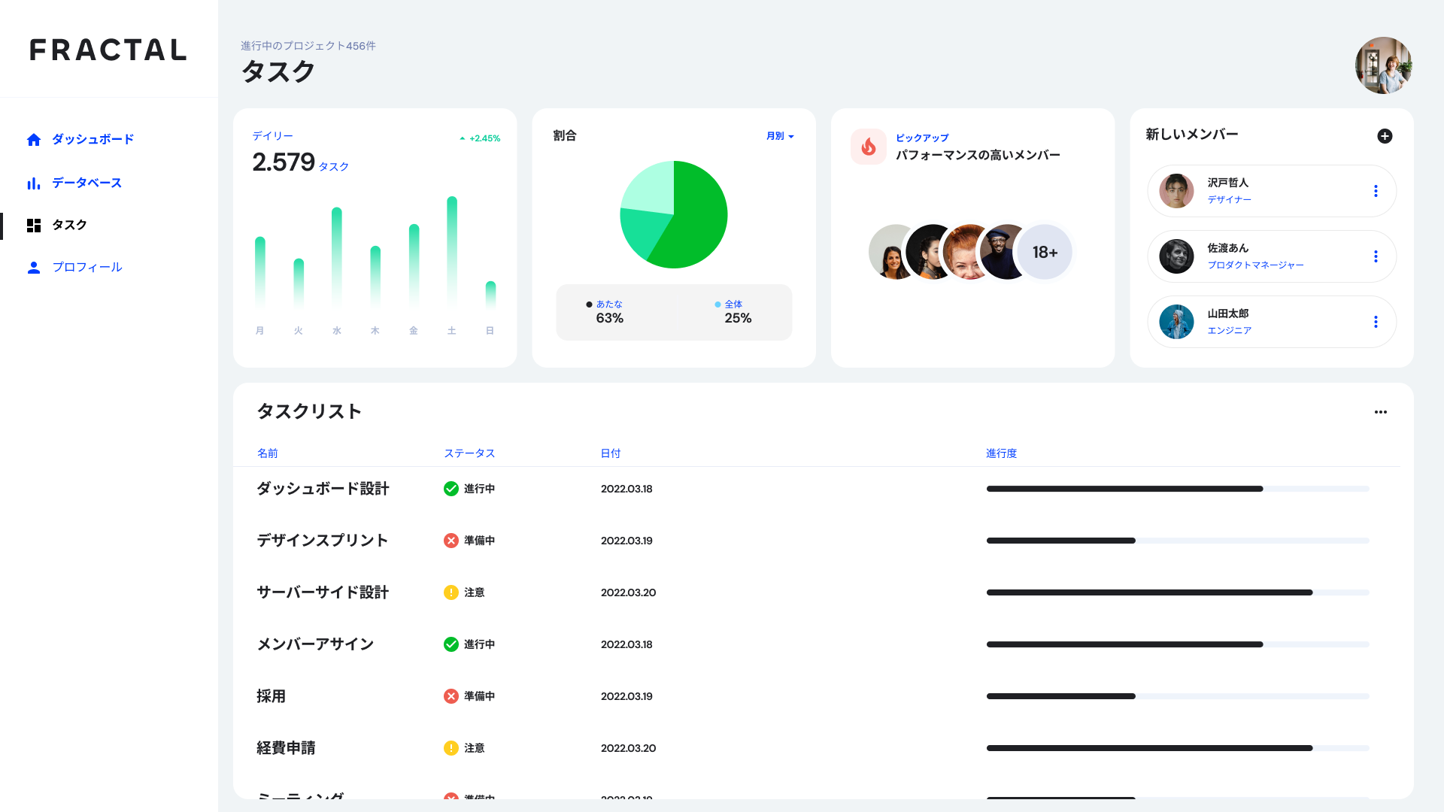Add a new member with plus icon
Viewport: 1444px width, 812px height.
pyautogui.click(x=1385, y=136)
